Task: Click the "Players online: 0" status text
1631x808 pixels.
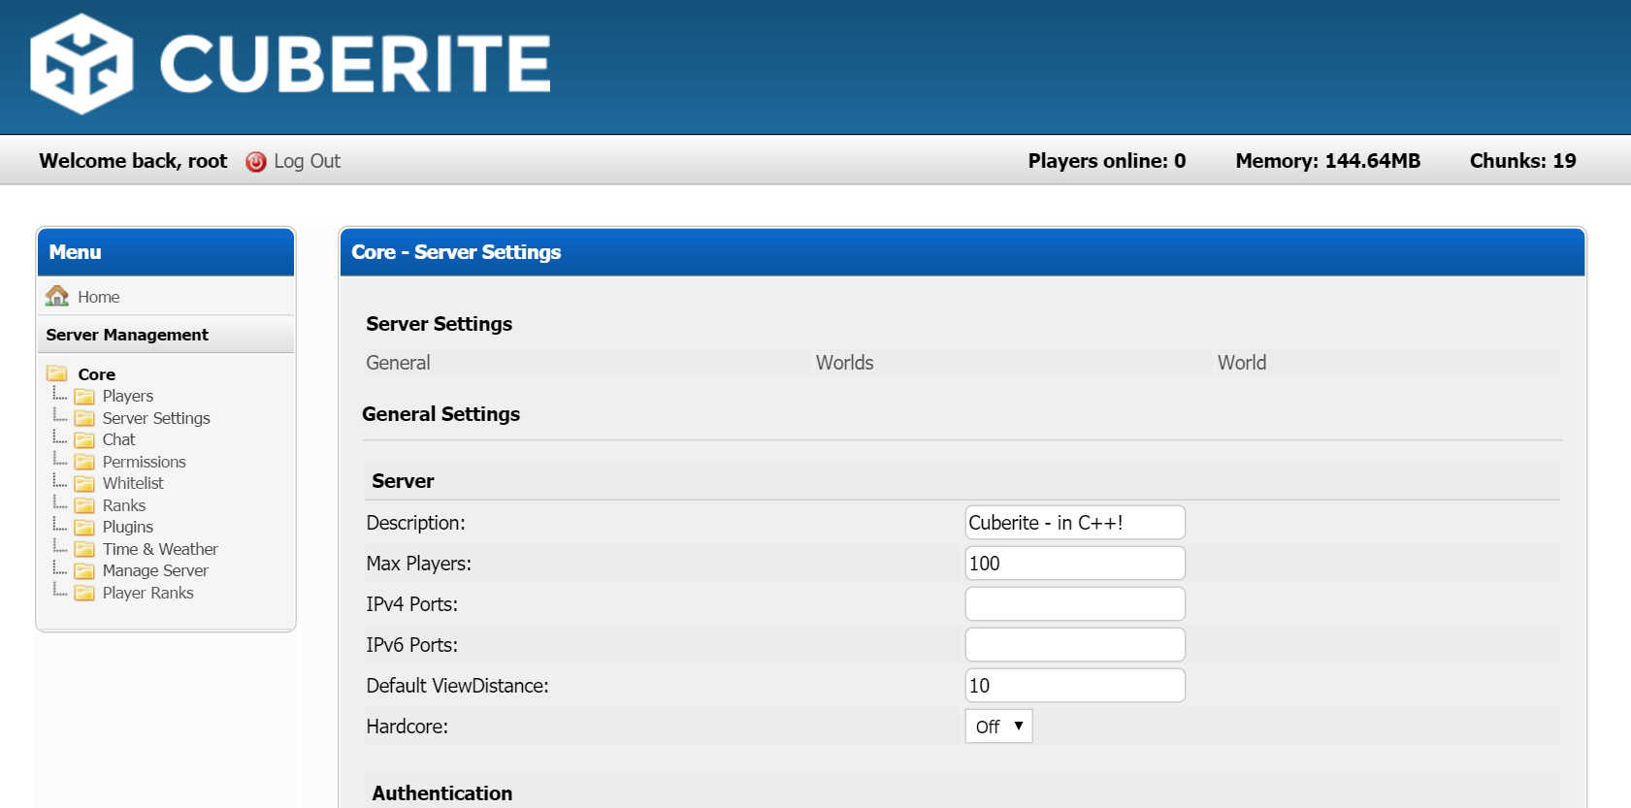Action: [x=1107, y=161]
